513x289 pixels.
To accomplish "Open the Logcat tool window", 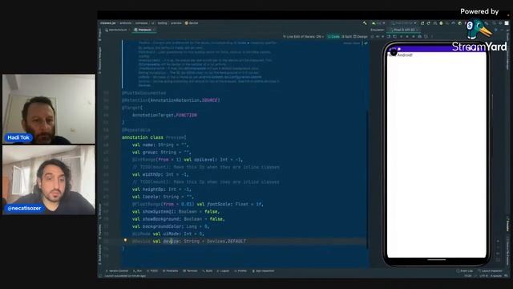I will [x=223, y=271].
